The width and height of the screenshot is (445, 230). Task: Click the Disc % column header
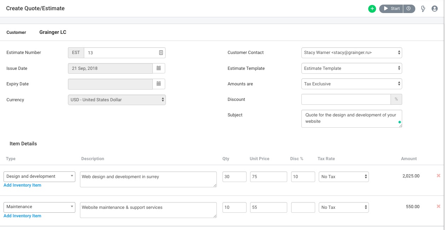click(x=297, y=159)
